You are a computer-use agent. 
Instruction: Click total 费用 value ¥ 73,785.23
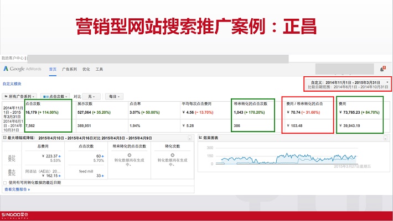click(x=349, y=112)
